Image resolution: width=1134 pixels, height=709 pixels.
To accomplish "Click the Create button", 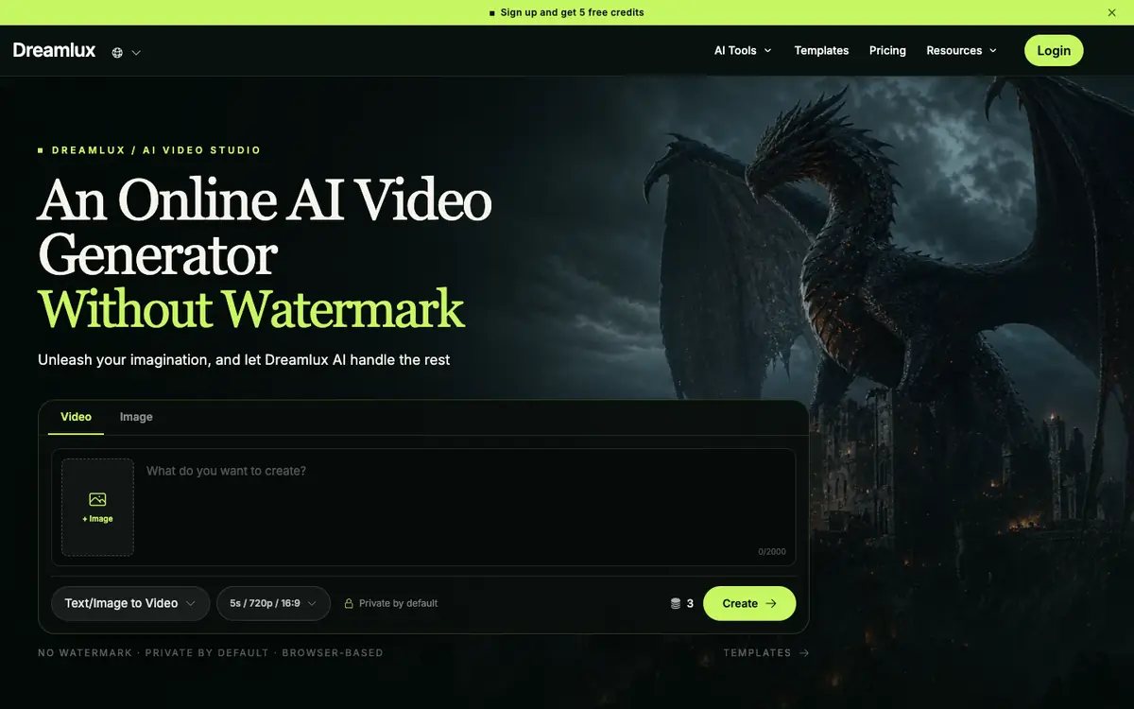I will 749,603.
